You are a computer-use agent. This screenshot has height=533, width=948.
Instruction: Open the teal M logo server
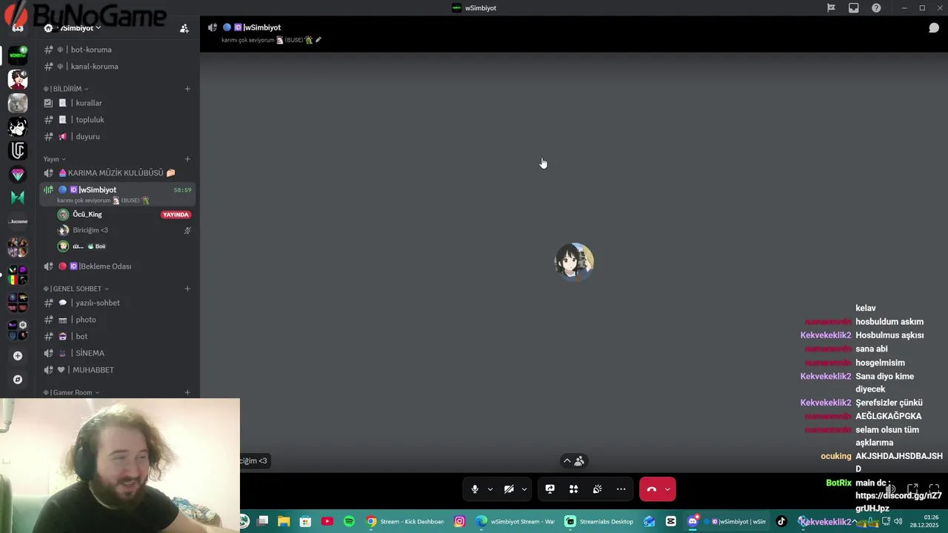coord(18,198)
